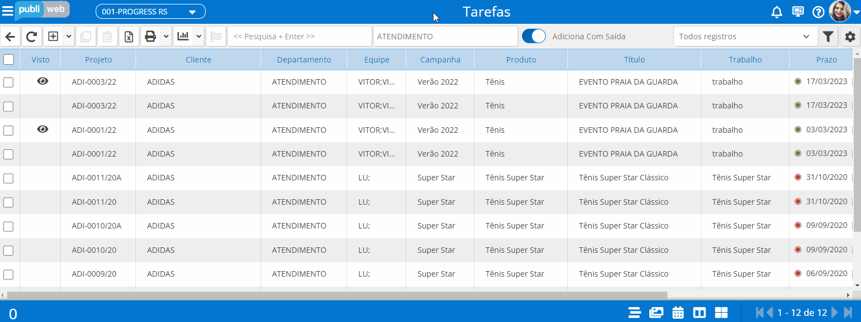Check the ADI-0011/20 row checkbox

tap(8, 202)
